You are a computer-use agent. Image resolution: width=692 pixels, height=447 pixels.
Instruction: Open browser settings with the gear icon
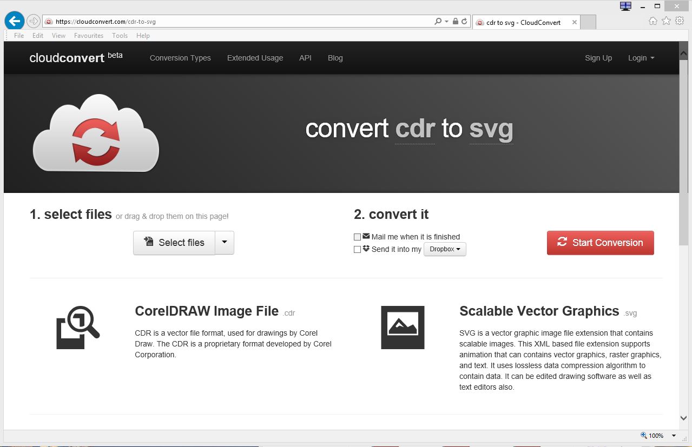click(680, 20)
